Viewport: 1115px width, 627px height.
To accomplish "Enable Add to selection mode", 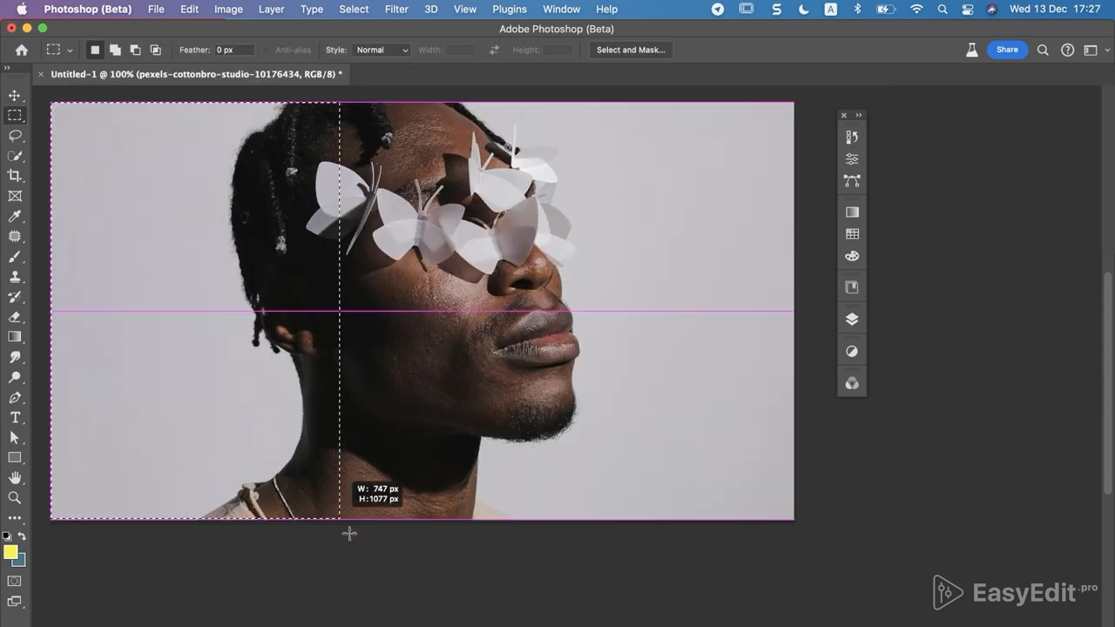I will click(x=115, y=51).
